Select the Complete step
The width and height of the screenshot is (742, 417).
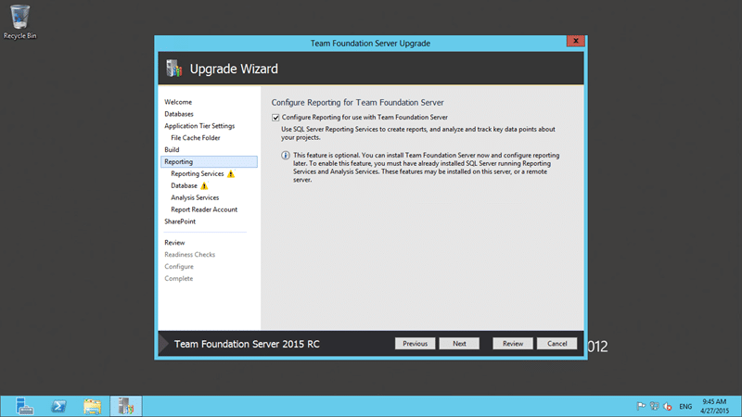tap(178, 279)
